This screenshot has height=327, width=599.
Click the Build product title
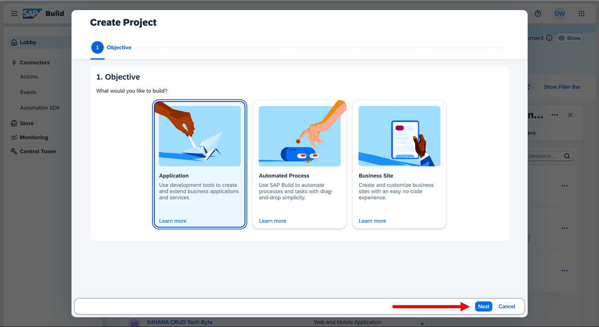click(55, 14)
